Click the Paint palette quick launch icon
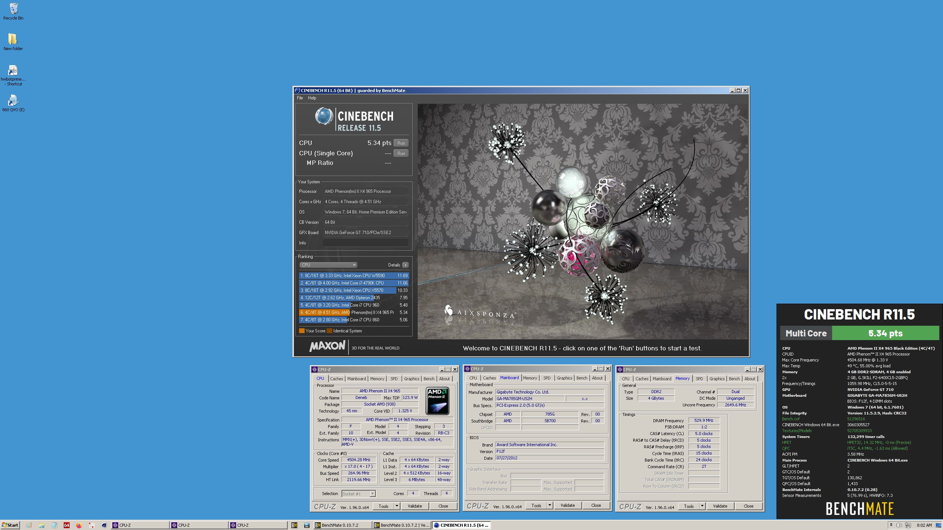Screen dimensions: 943x530 tap(29, 525)
